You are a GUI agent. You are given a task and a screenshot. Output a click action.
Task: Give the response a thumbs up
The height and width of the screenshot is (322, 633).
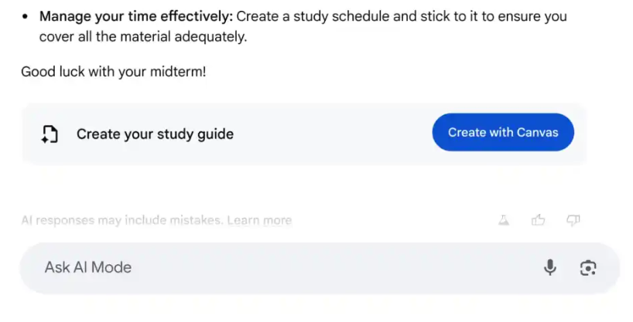click(539, 220)
